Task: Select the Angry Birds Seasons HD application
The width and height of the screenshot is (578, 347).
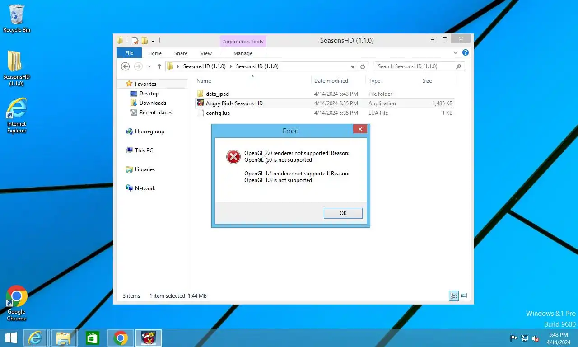Action: [x=324, y=103]
